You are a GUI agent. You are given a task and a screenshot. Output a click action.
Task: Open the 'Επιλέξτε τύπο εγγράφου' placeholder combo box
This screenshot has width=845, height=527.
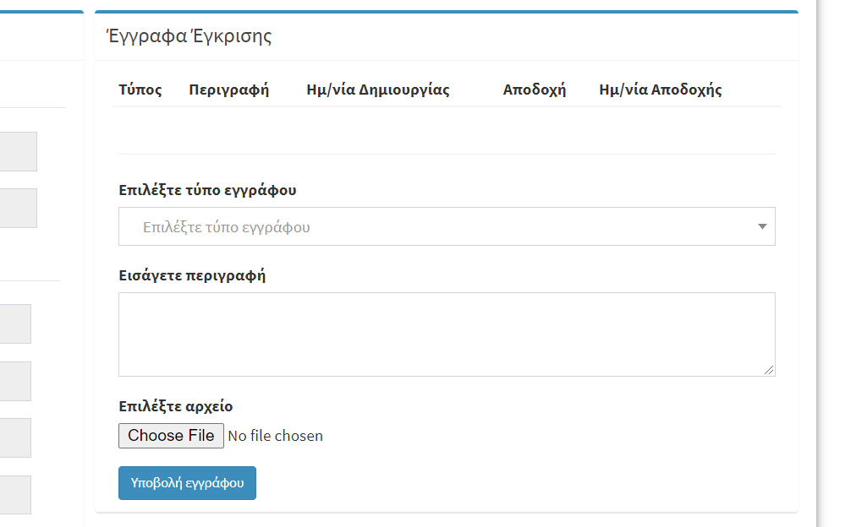tap(447, 226)
